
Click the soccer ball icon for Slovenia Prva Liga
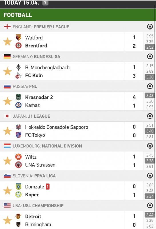pos(150,175)
